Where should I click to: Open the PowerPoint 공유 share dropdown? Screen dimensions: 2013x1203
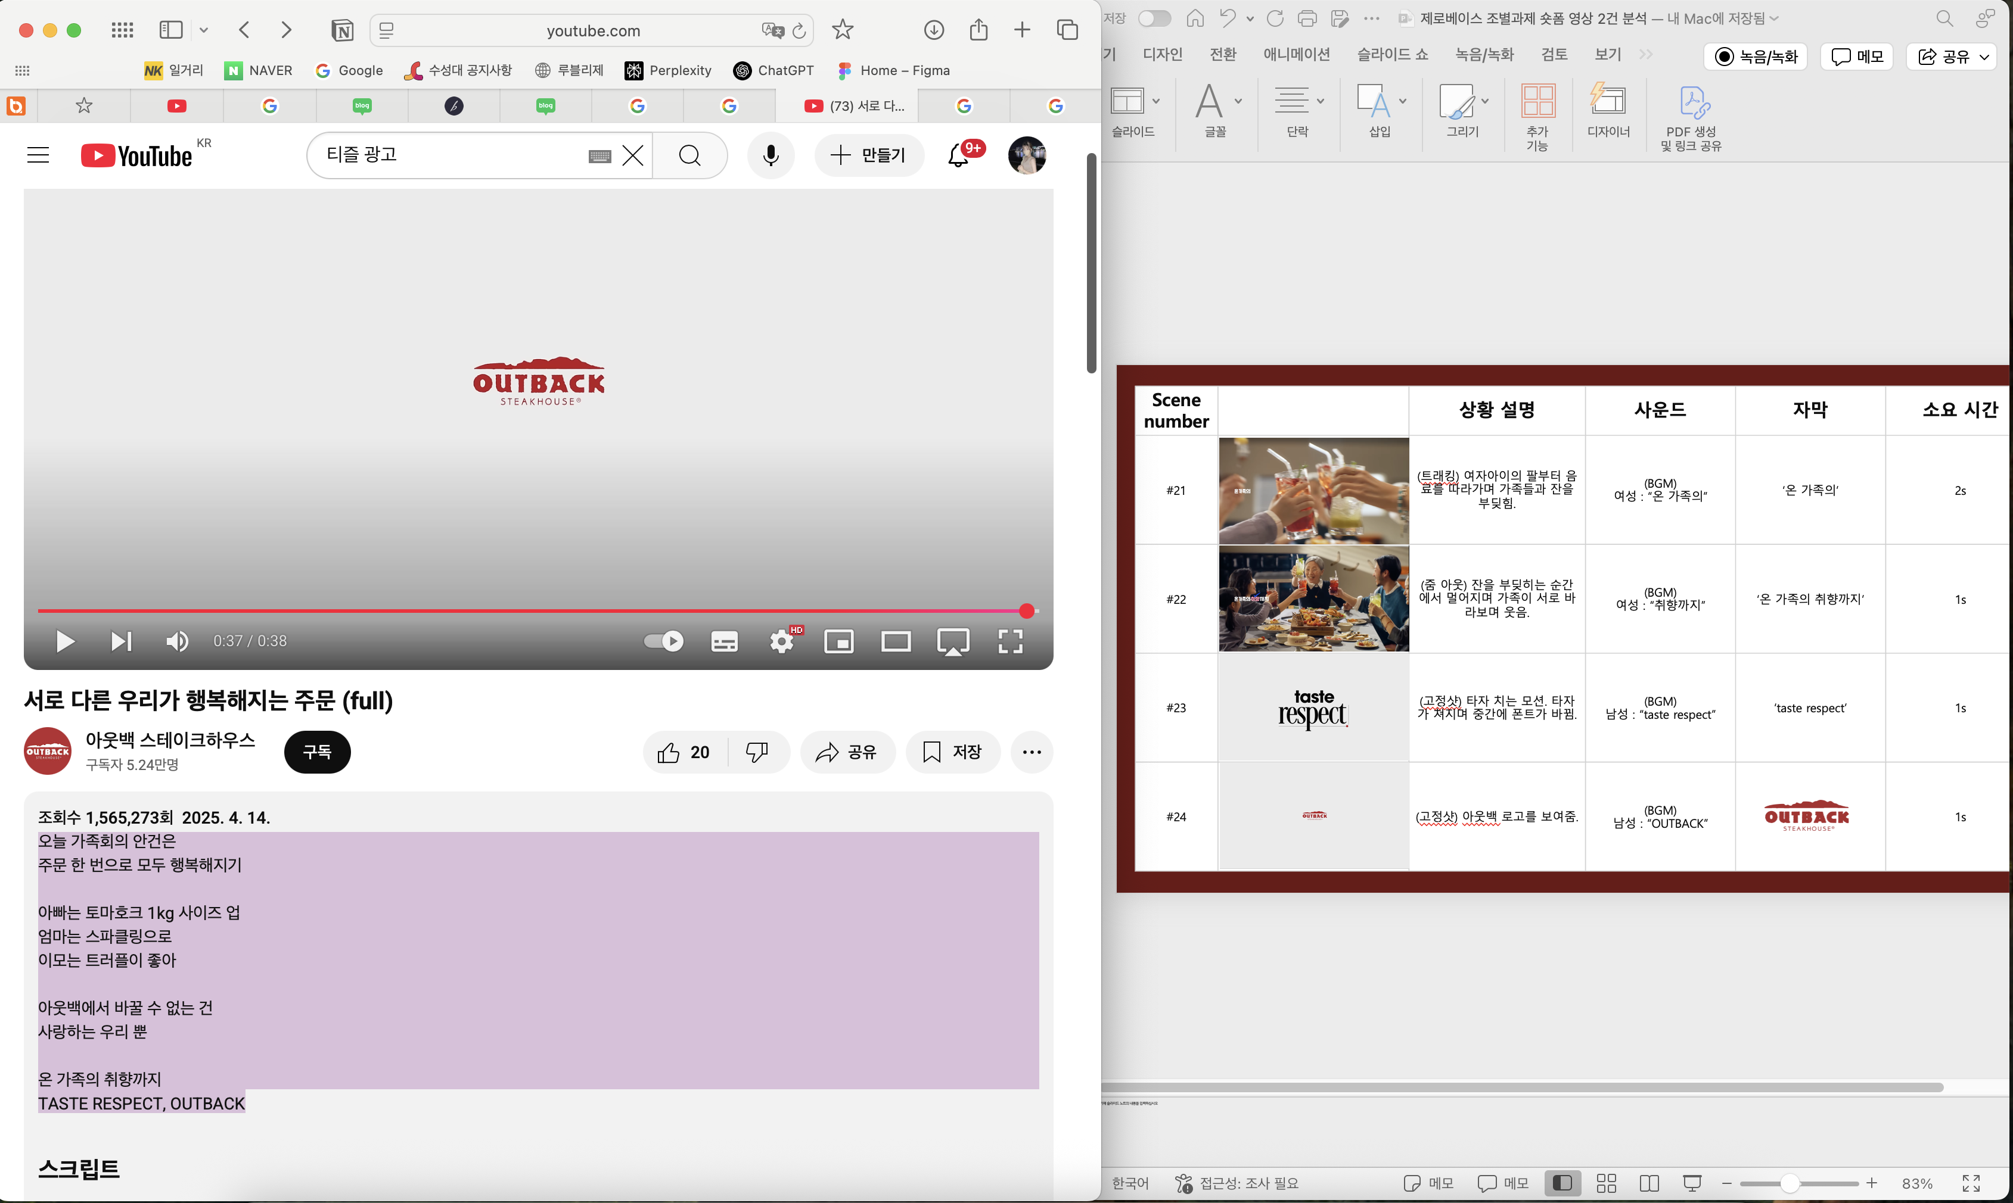click(x=1950, y=56)
